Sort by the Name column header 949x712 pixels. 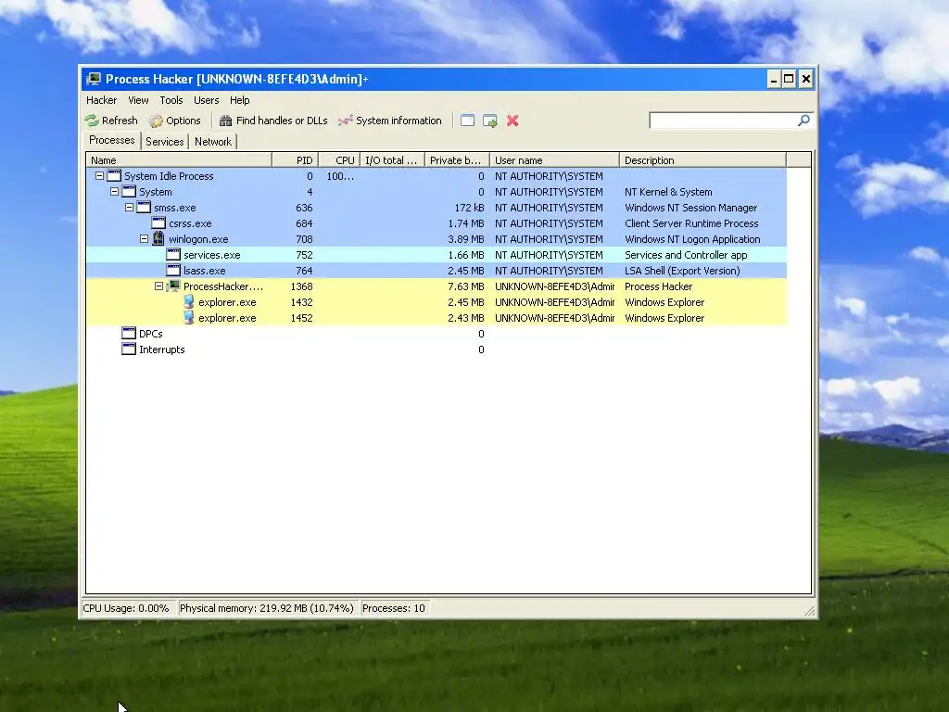pyautogui.click(x=179, y=160)
